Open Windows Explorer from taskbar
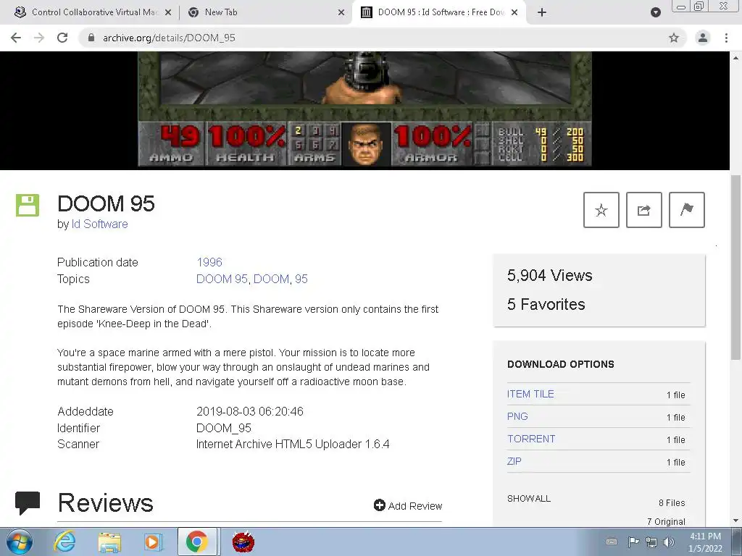The height and width of the screenshot is (556, 742). (109, 542)
